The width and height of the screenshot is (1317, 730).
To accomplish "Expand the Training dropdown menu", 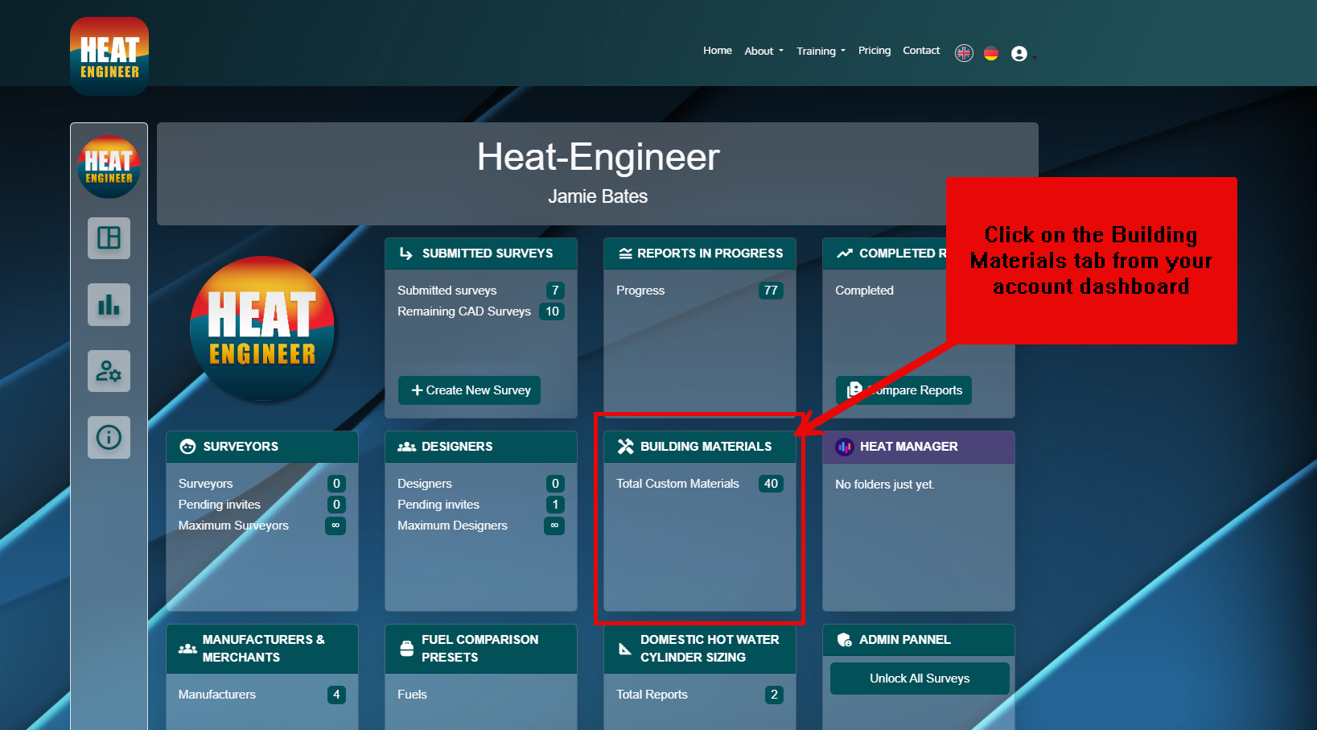I will tap(820, 51).
